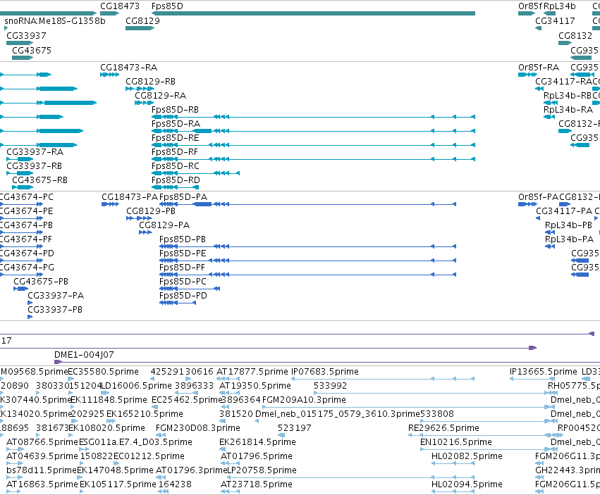
Task: Select transcript Fps85D-RC
Action: (x=176, y=166)
